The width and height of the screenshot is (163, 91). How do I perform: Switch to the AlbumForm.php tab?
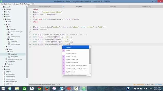point(146,7)
